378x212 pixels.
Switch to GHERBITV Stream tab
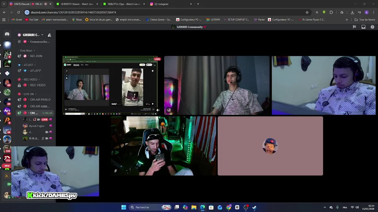(77, 4)
